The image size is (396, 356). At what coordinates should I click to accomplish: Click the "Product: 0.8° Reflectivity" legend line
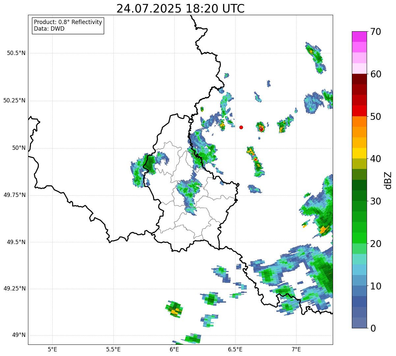click(68, 22)
